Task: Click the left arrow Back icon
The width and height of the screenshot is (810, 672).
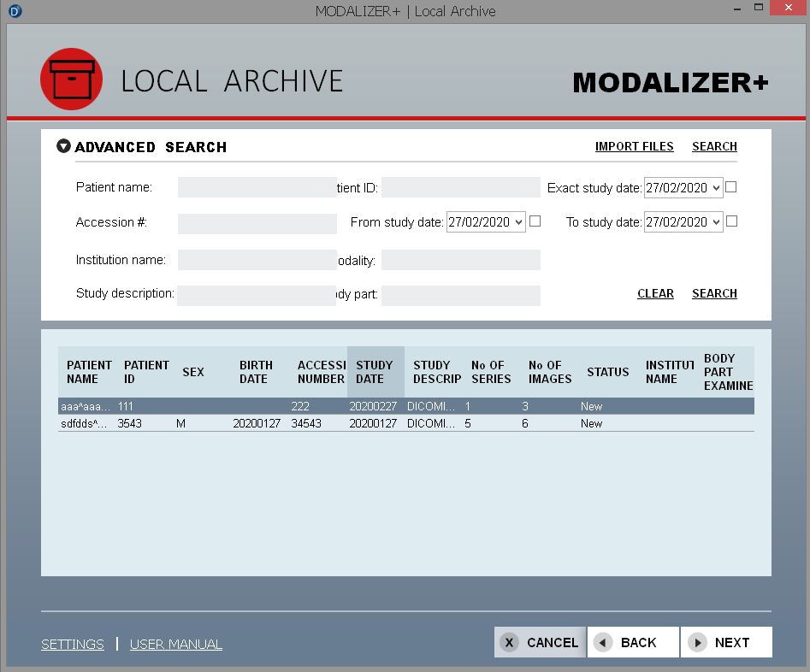Action: pos(603,643)
